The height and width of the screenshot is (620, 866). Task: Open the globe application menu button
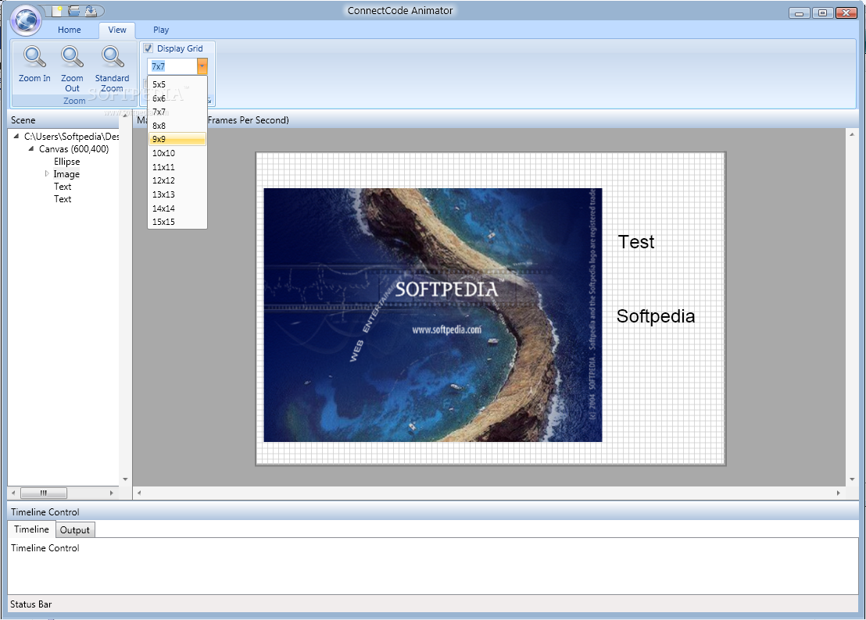coord(26,20)
